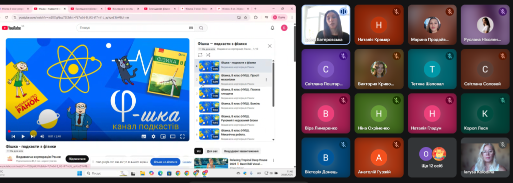Bookmark this page with the star
Image resolution: width=513 pixels, height=183 pixels.
[x=245, y=17]
